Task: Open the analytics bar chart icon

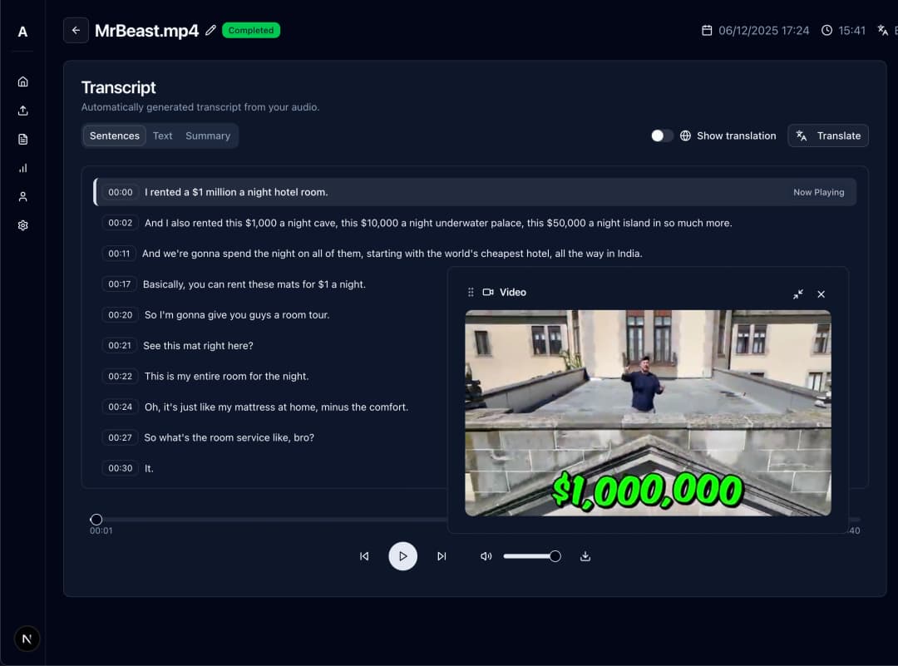Action: tap(23, 168)
